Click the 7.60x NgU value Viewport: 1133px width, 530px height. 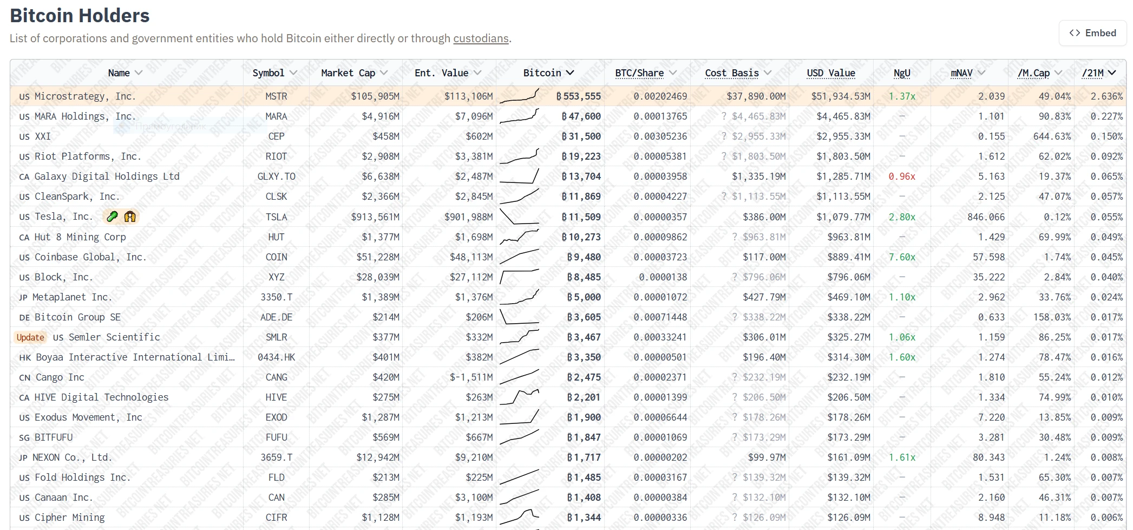click(x=902, y=257)
